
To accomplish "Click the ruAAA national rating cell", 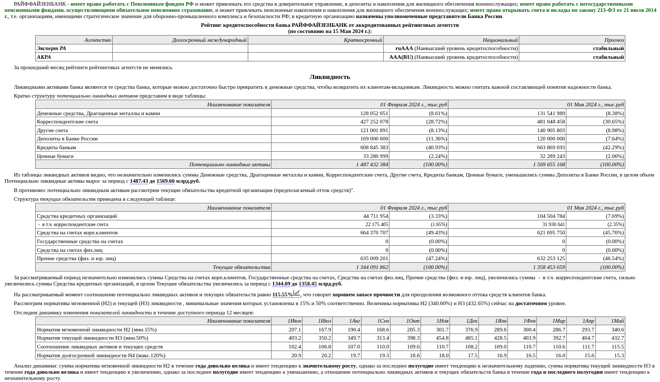I will point(451,48).
